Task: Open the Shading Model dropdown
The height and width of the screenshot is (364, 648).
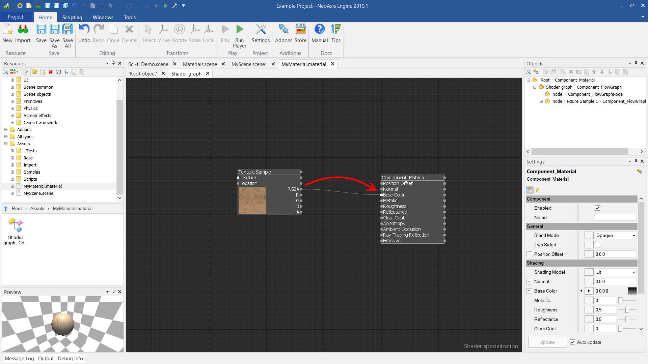Action: point(616,272)
